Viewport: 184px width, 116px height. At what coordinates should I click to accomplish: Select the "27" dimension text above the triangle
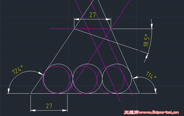pyautogui.click(x=93, y=15)
